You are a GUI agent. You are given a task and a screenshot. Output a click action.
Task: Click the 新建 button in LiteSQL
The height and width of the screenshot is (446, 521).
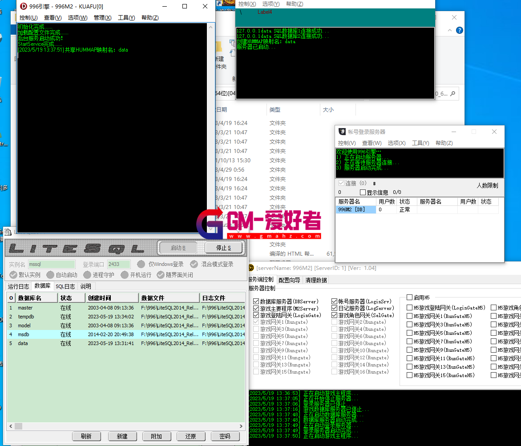tap(122, 436)
